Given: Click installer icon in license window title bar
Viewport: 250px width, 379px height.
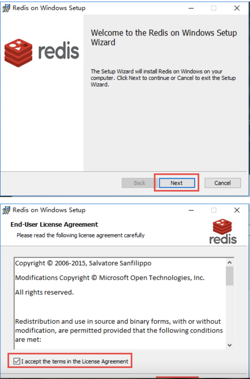Looking at the screenshot, I should pos(6,210).
